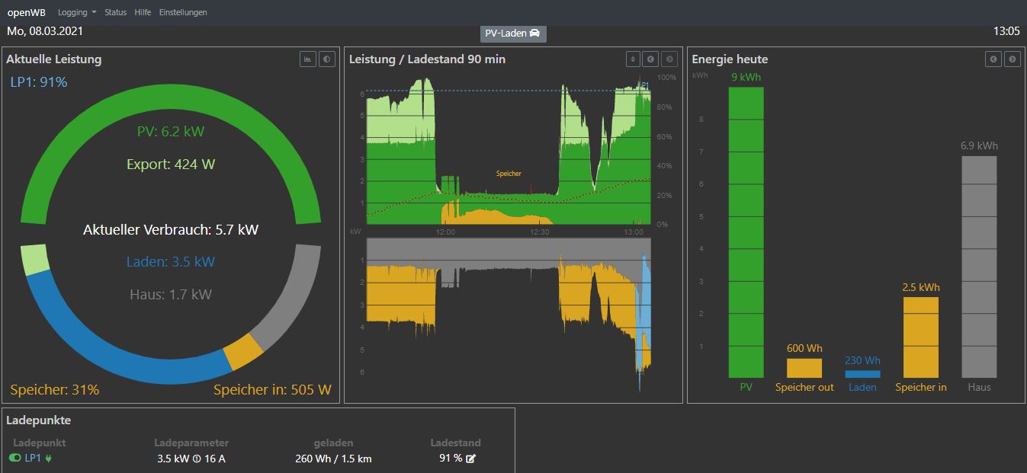
Task: Click the LP1 charge point name
Action: (34, 459)
